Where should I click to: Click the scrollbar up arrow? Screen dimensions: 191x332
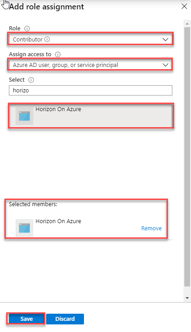point(187,24)
